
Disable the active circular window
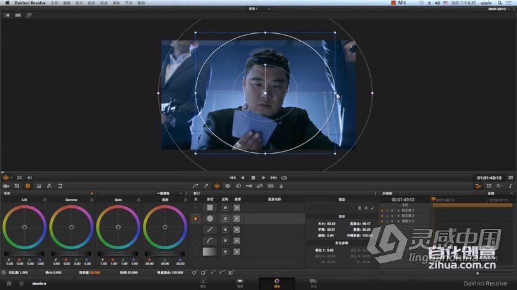(196, 219)
